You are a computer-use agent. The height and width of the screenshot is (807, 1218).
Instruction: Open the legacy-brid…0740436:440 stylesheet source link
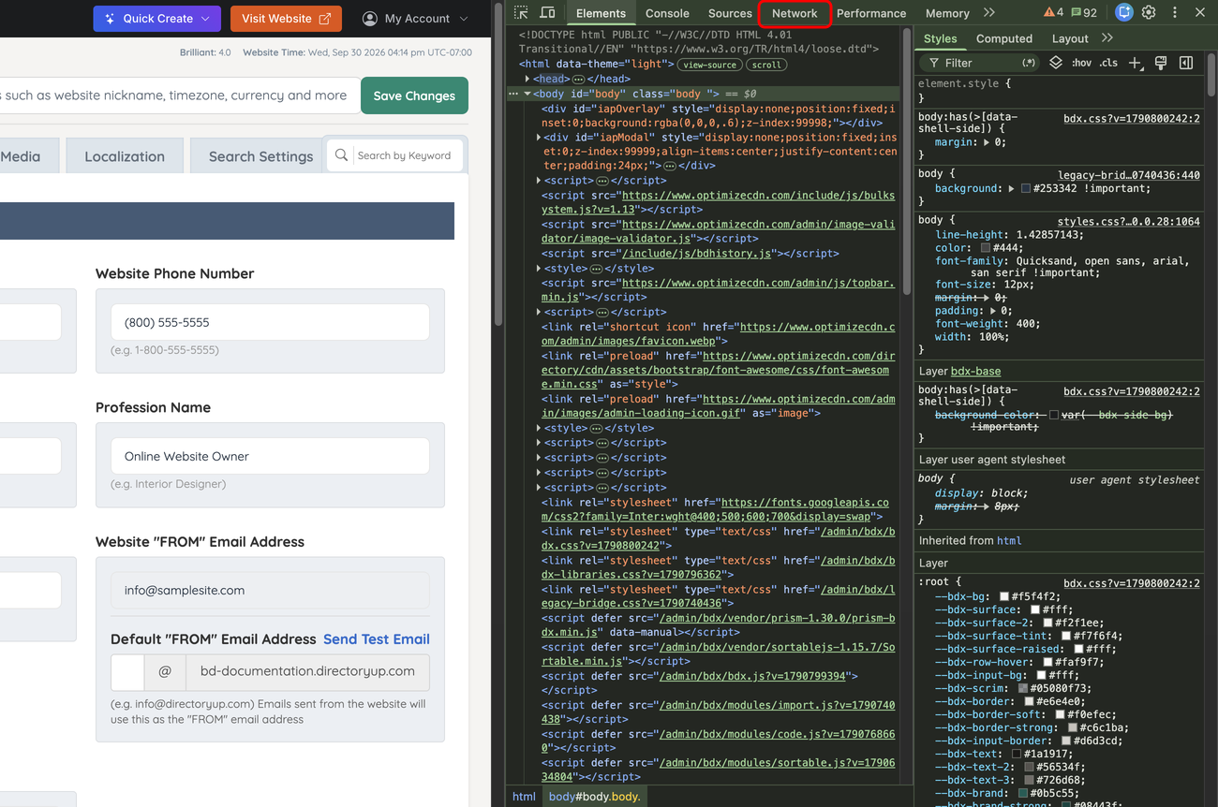click(x=1129, y=174)
